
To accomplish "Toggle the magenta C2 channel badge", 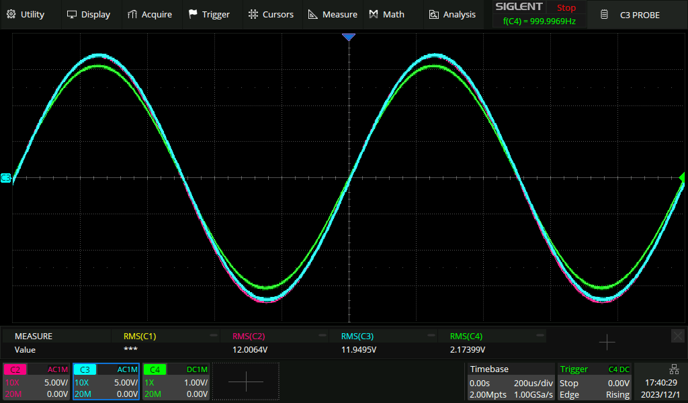I will click(x=15, y=369).
